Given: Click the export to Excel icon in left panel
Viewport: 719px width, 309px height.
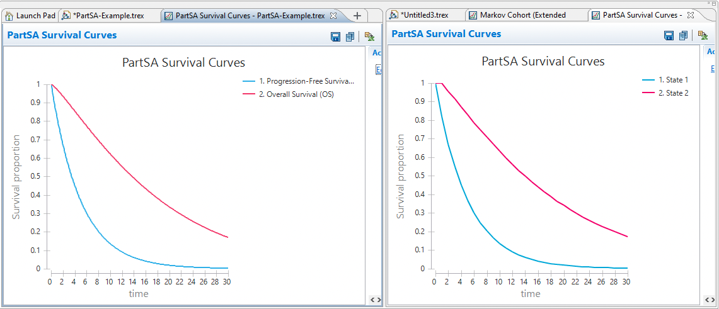Looking at the screenshot, I should [x=369, y=37].
